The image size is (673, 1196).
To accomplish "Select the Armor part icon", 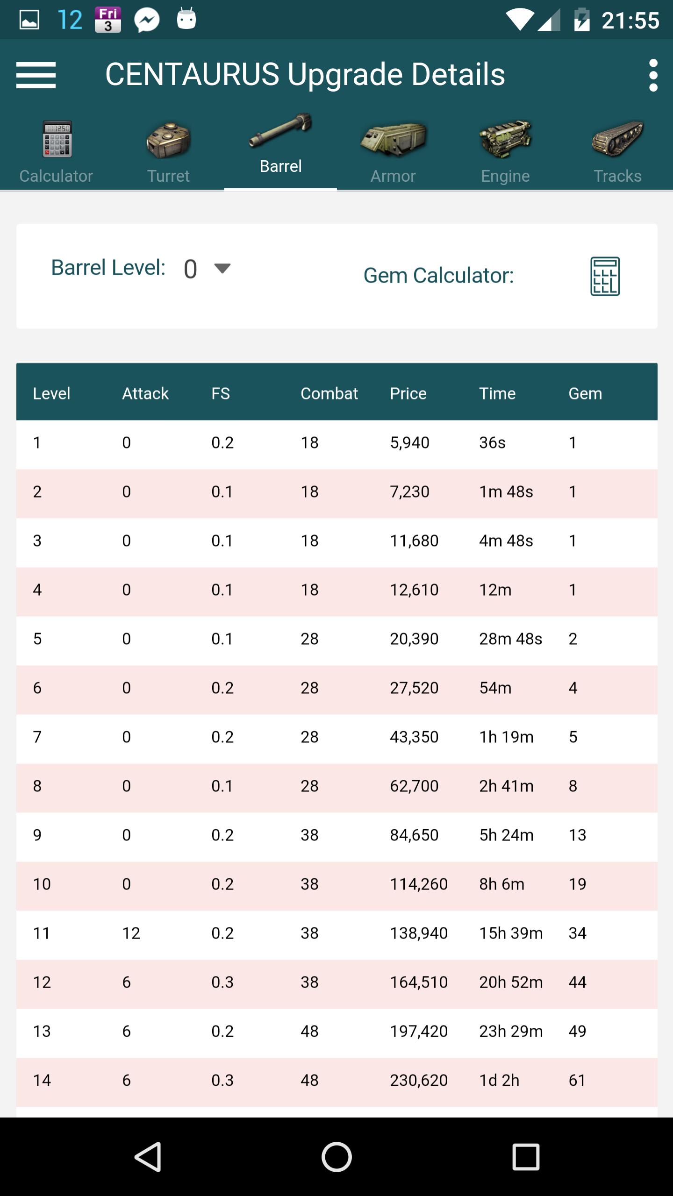I will pyautogui.click(x=393, y=139).
